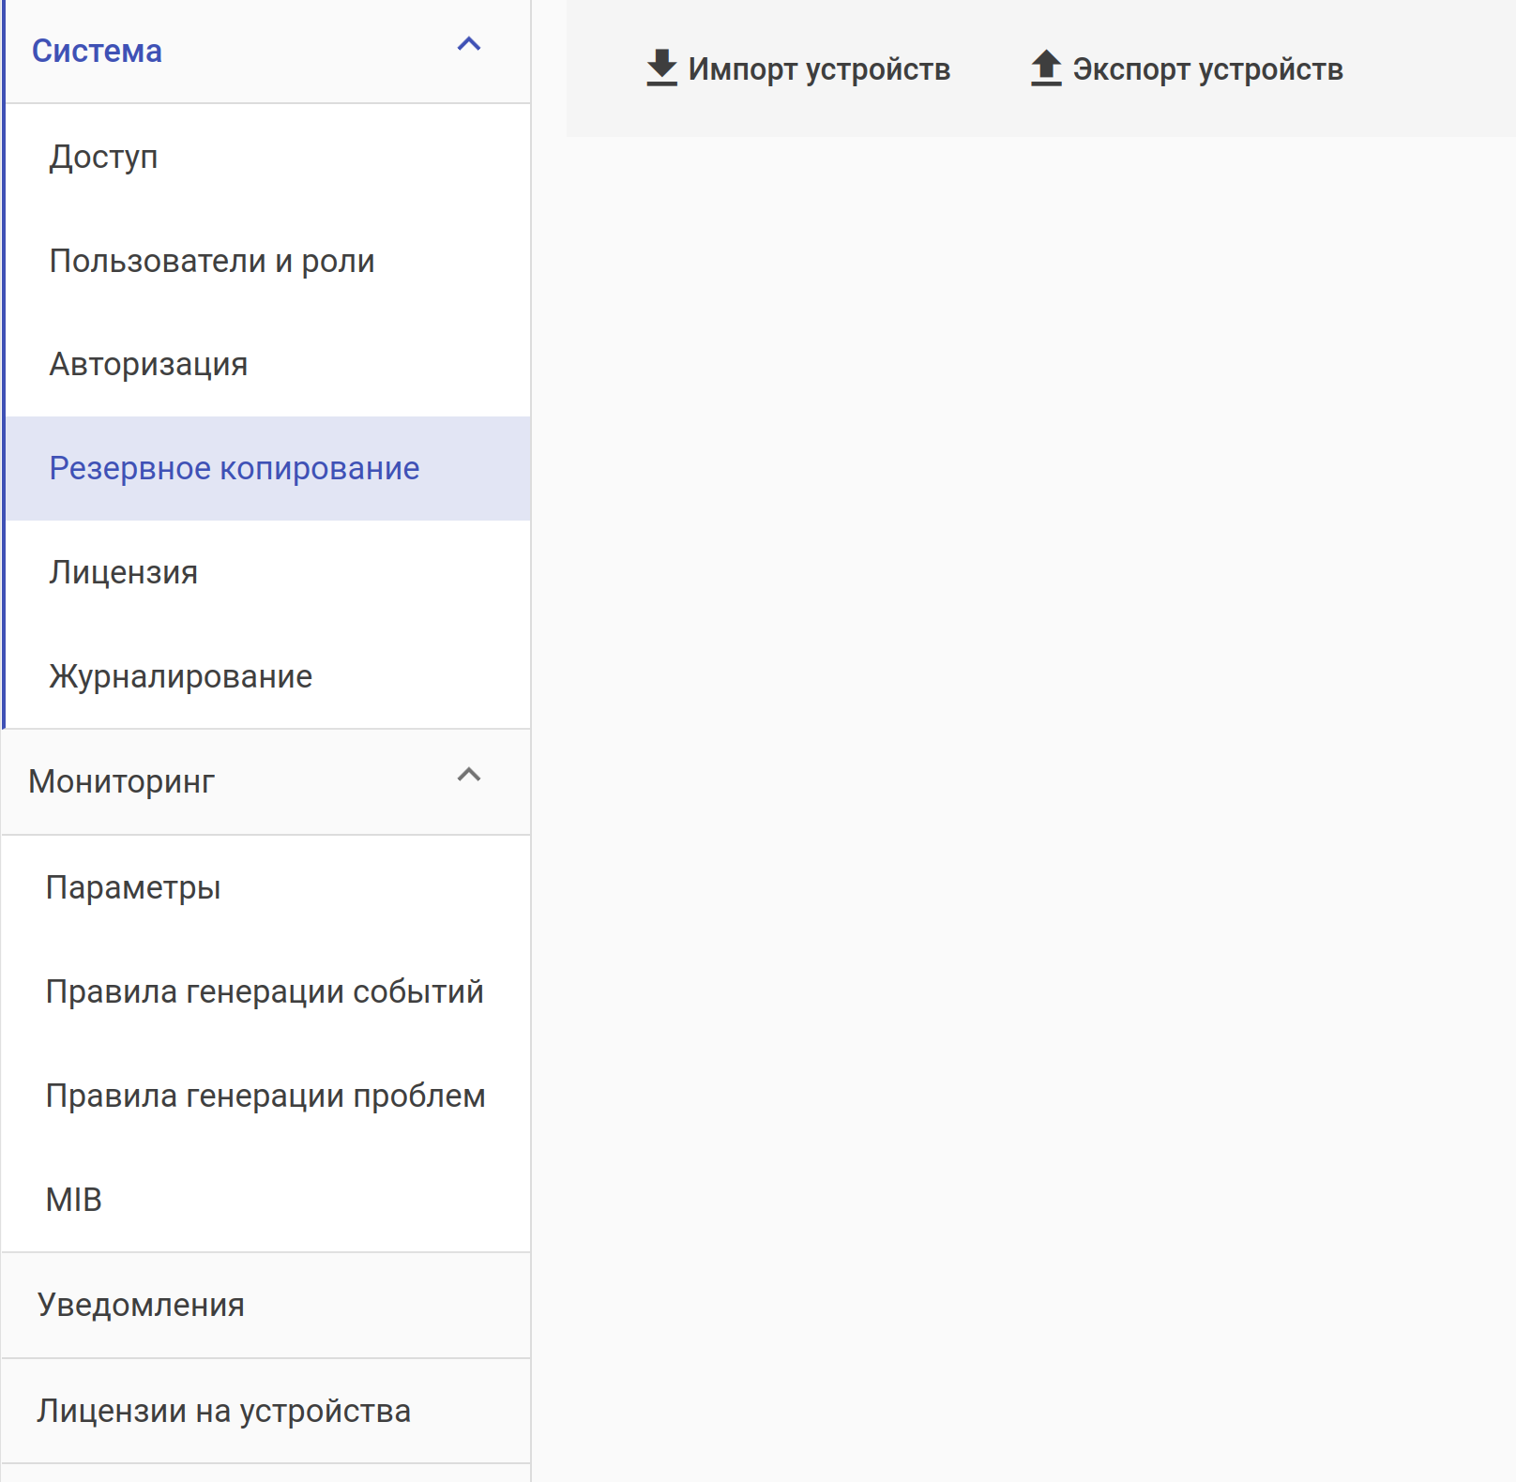This screenshot has width=1516, height=1482.
Task: Collapse the Мониторинг section chevron
Action: click(x=468, y=775)
